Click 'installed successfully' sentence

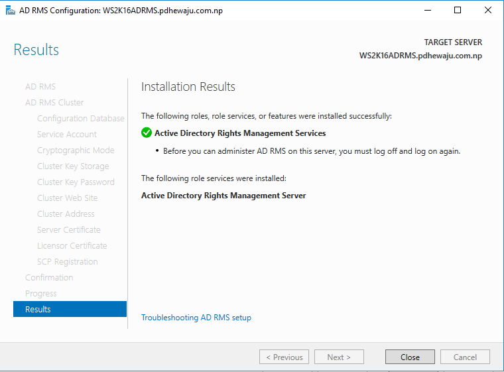click(267, 116)
